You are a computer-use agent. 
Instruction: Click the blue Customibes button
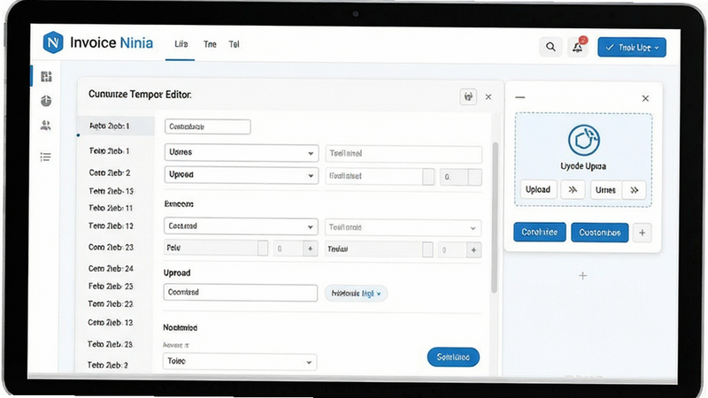click(x=600, y=233)
